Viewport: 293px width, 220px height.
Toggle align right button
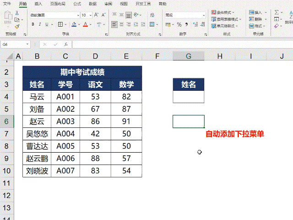(129, 24)
